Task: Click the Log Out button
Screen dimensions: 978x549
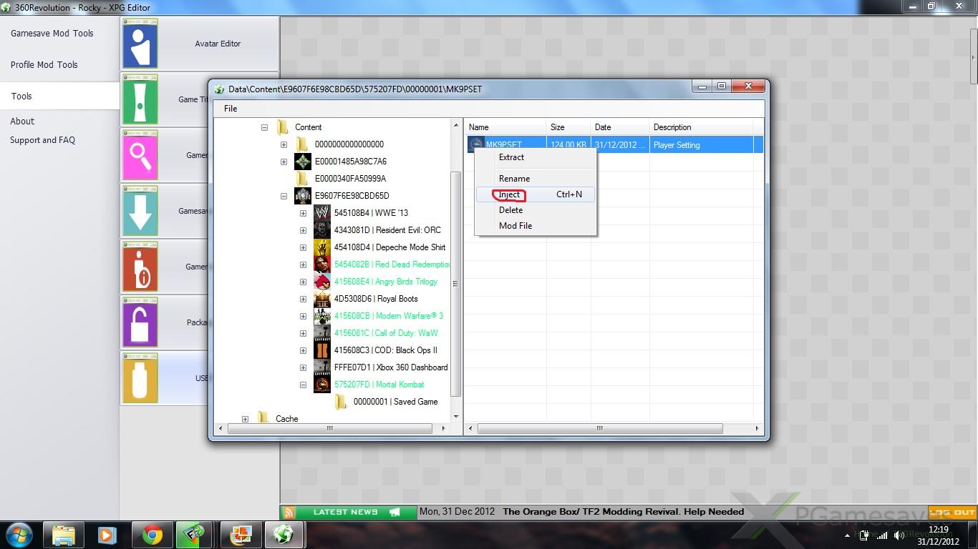Action: 952,512
